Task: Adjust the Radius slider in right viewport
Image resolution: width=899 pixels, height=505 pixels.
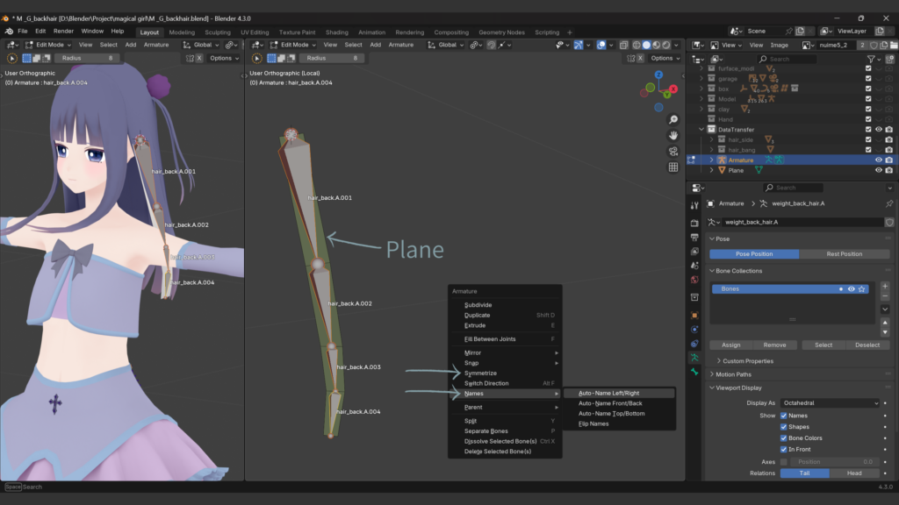Action: point(334,58)
